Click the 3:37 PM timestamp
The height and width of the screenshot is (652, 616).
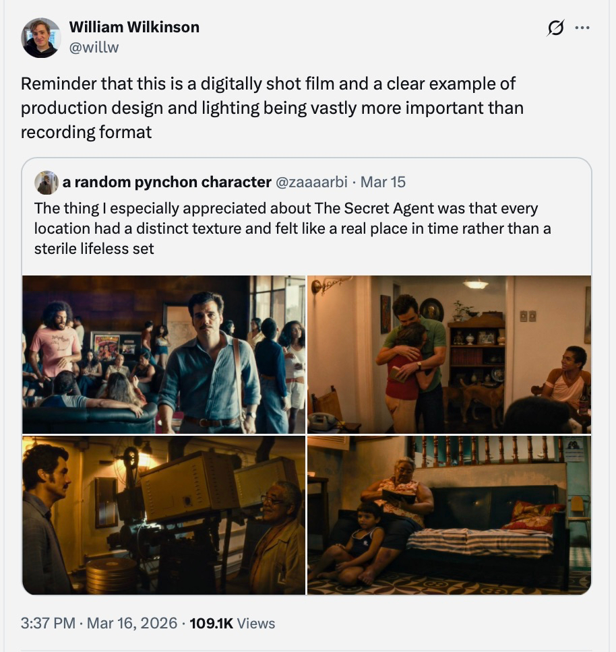click(47, 623)
